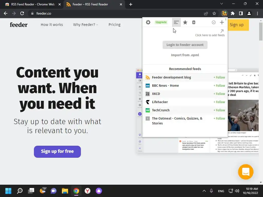Image resolution: width=263 pixels, height=197 pixels.
Task: Select Lifehacker feed name text
Action: [160, 102]
